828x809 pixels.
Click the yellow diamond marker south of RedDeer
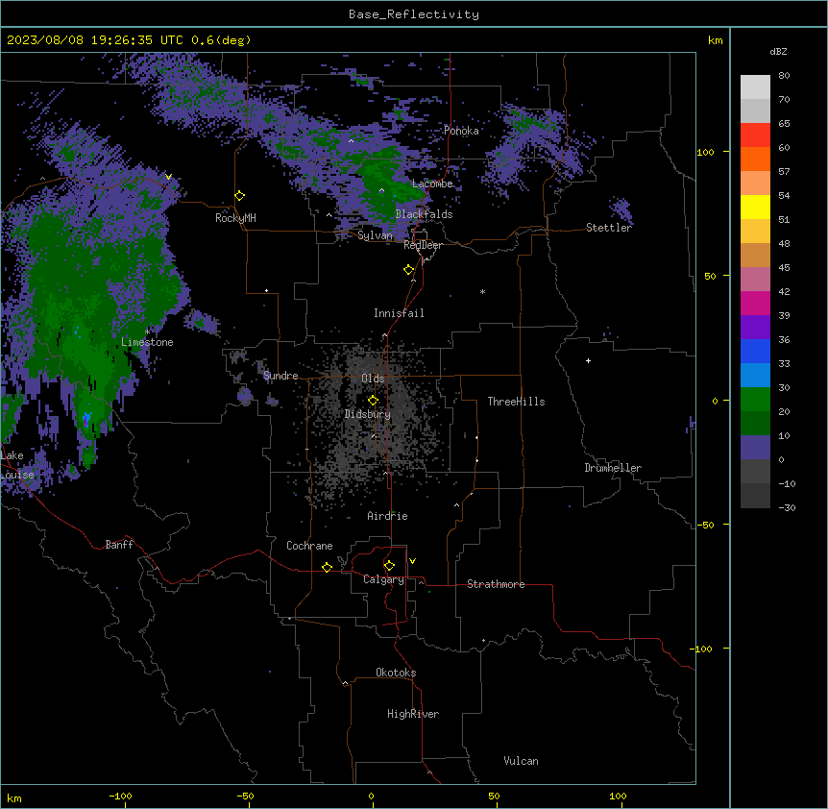(x=409, y=270)
